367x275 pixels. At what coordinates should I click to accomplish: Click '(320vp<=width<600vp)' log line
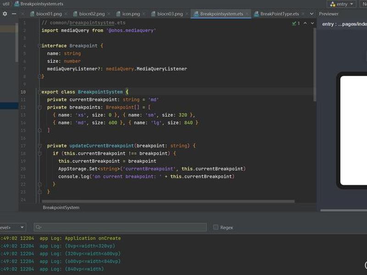pyautogui.click(x=93, y=254)
